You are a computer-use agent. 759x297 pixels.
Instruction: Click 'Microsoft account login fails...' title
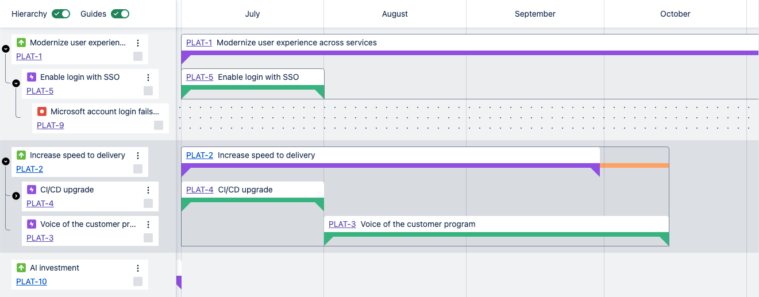[x=105, y=111]
